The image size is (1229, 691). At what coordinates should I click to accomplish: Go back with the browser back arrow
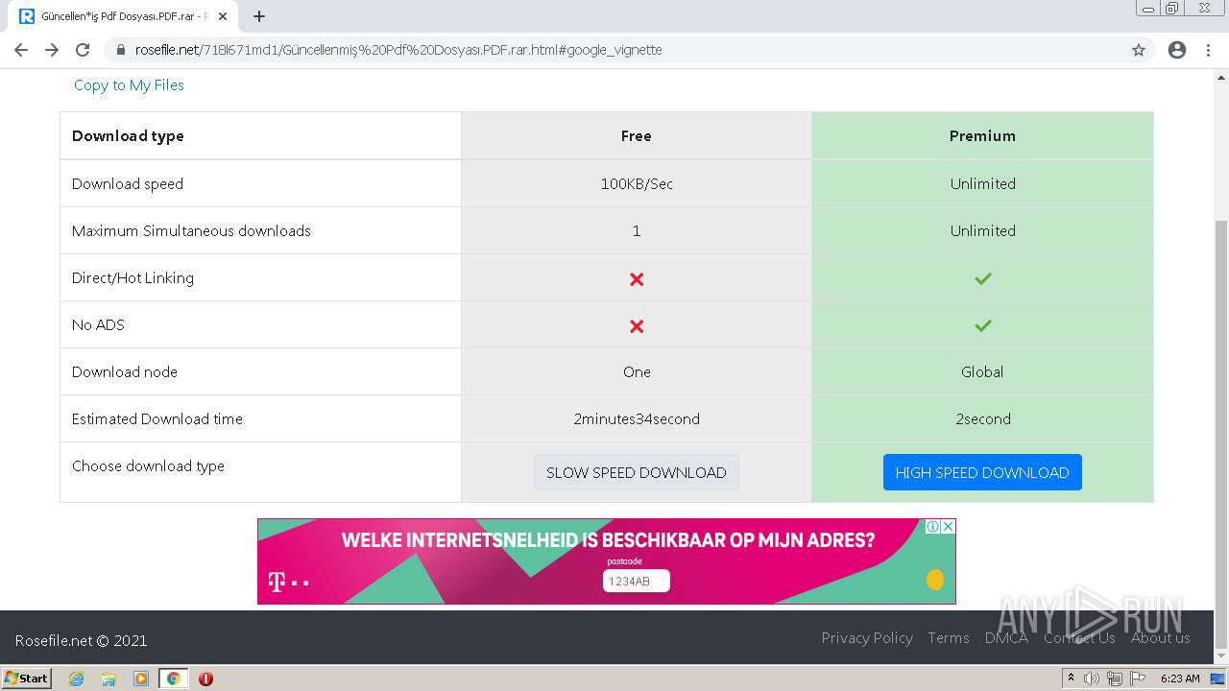(x=21, y=50)
